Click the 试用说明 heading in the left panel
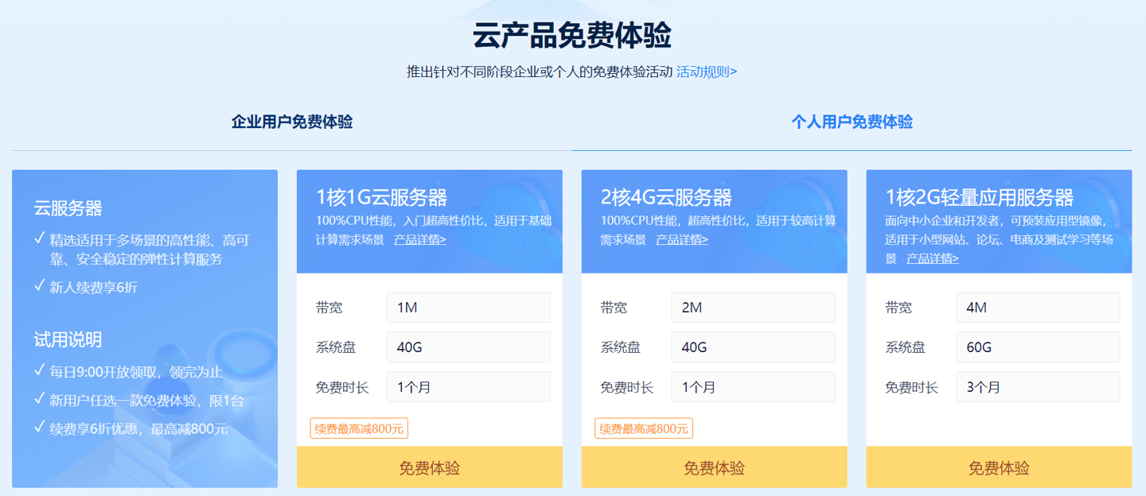The height and width of the screenshot is (496, 1146). click(68, 339)
